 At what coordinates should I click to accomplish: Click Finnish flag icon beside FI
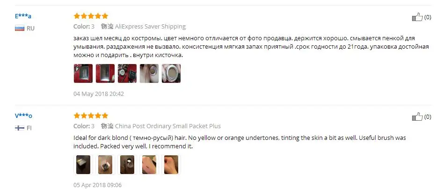[20, 128]
